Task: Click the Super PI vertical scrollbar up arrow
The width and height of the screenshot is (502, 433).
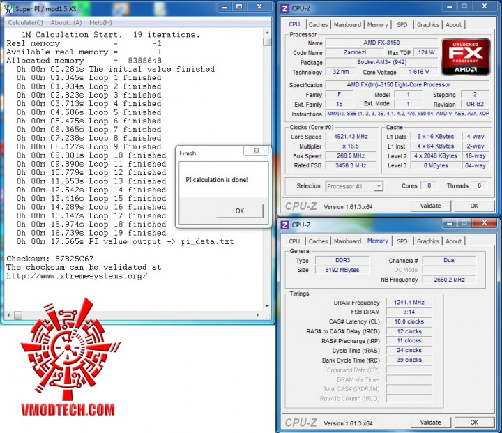Action: (x=267, y=33)
